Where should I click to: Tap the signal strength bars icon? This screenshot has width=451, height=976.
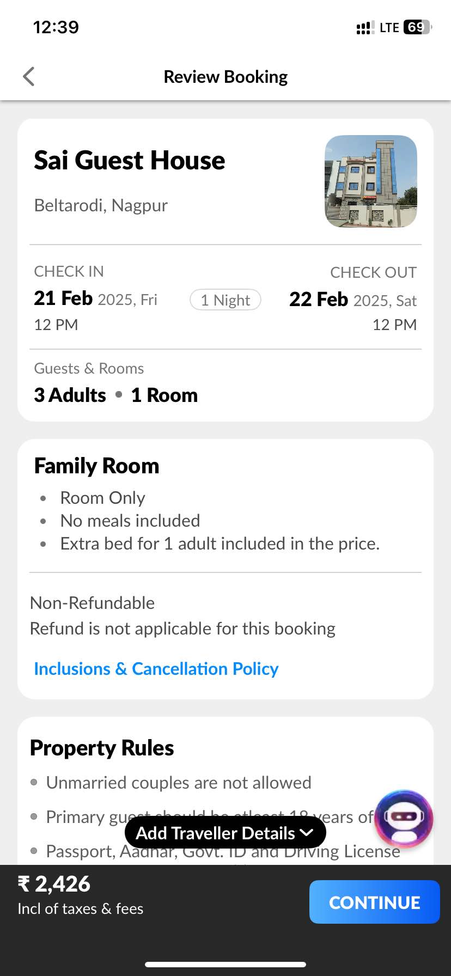364,28
